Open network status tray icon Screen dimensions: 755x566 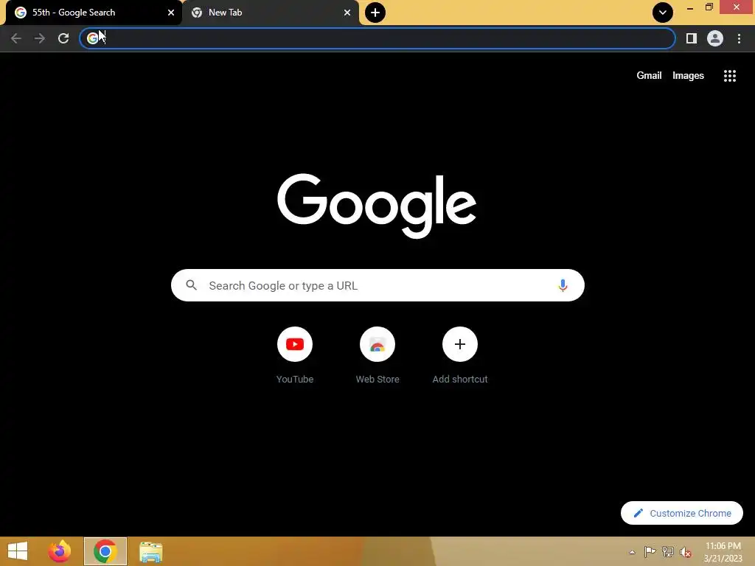point(668,551)
